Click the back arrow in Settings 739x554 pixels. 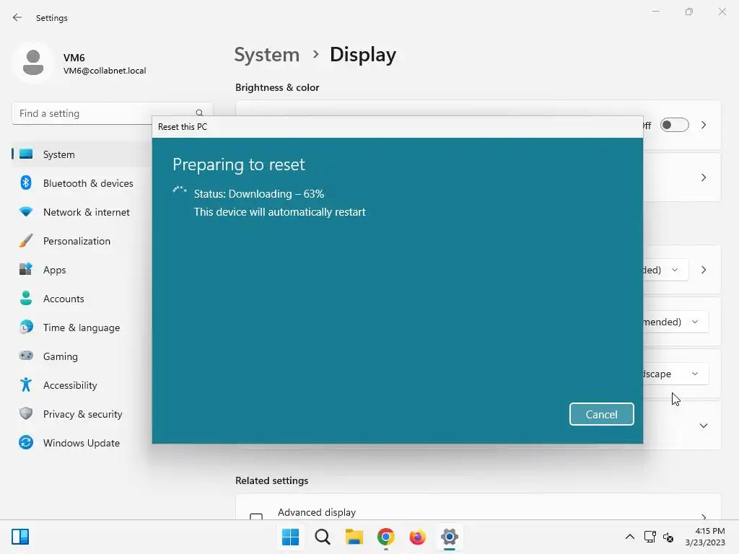pos(17,17)
